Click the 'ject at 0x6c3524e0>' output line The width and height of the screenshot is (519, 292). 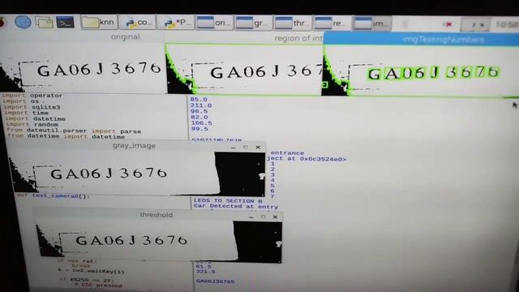tap(307, 159)
